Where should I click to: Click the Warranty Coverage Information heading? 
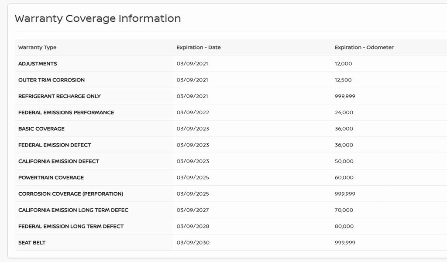pyautogui.click(x=98, y=19)
